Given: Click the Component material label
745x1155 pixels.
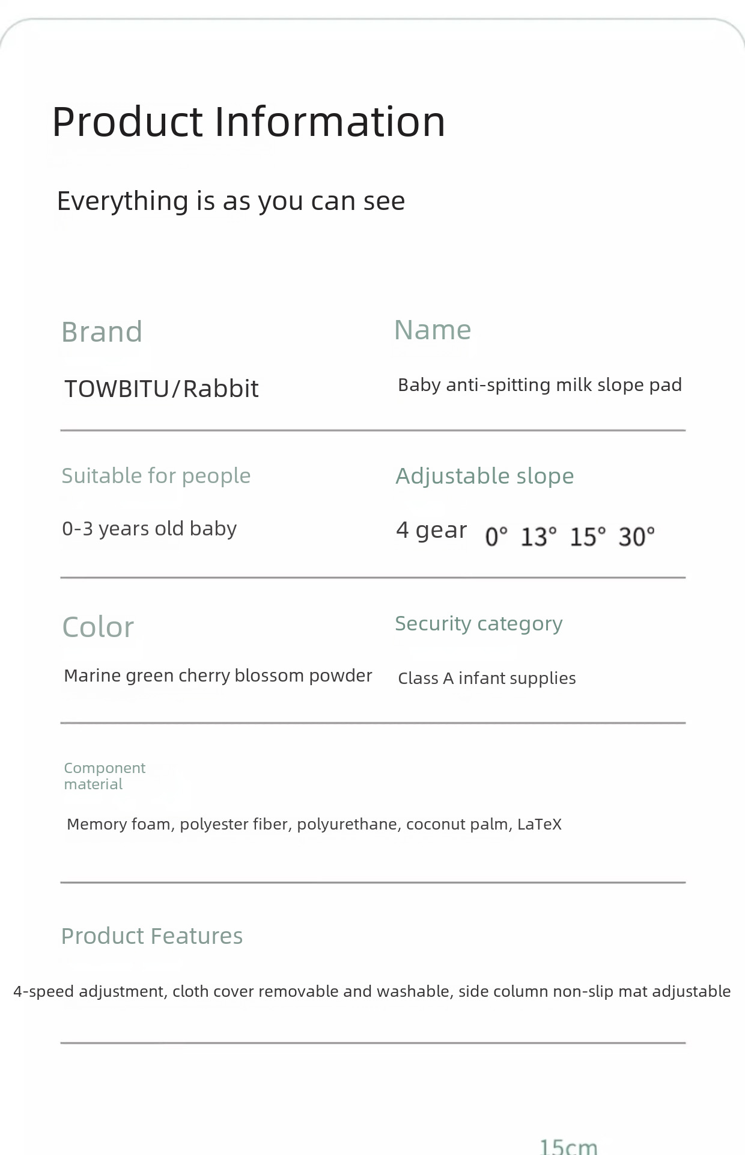Looking at the screenshot, I should click(105, 776).
